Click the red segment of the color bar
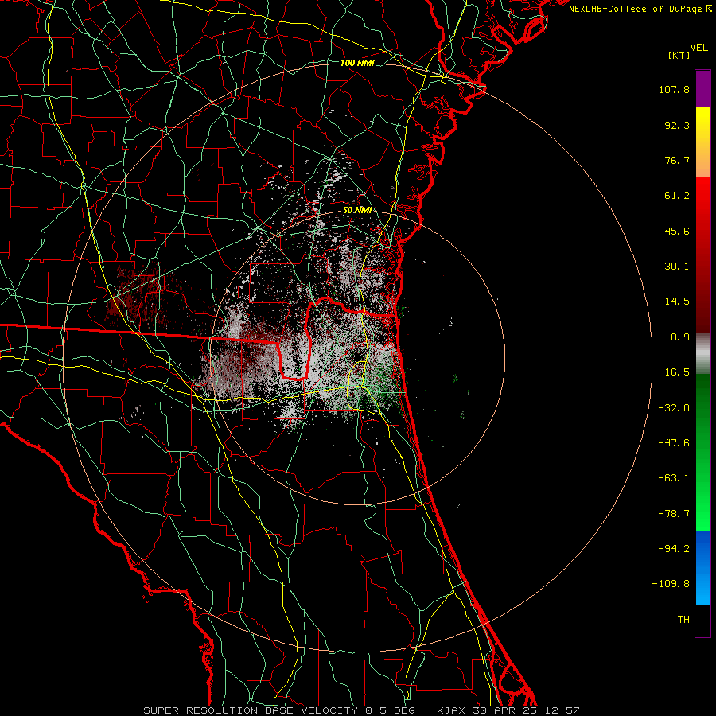Image resolution: width=716 pixels, height=716 pixels. (x=702, y=255)
